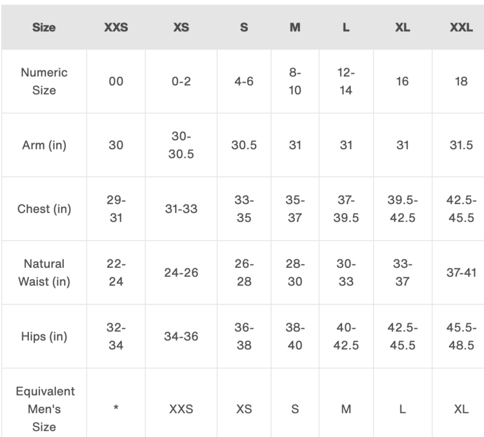
Task: Click the XS column header
Action: pyautogui.click(x=181, y=28)
